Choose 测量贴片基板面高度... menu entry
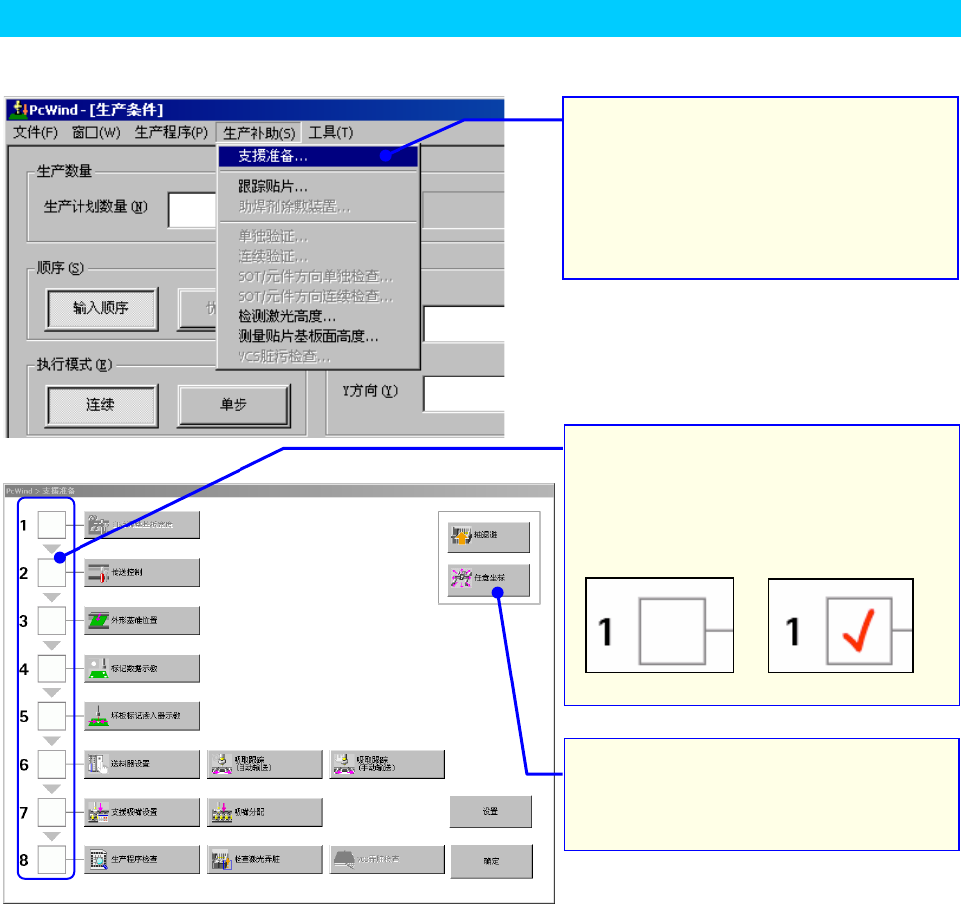The height and width of the screenshot is (904, 961). 318,336
